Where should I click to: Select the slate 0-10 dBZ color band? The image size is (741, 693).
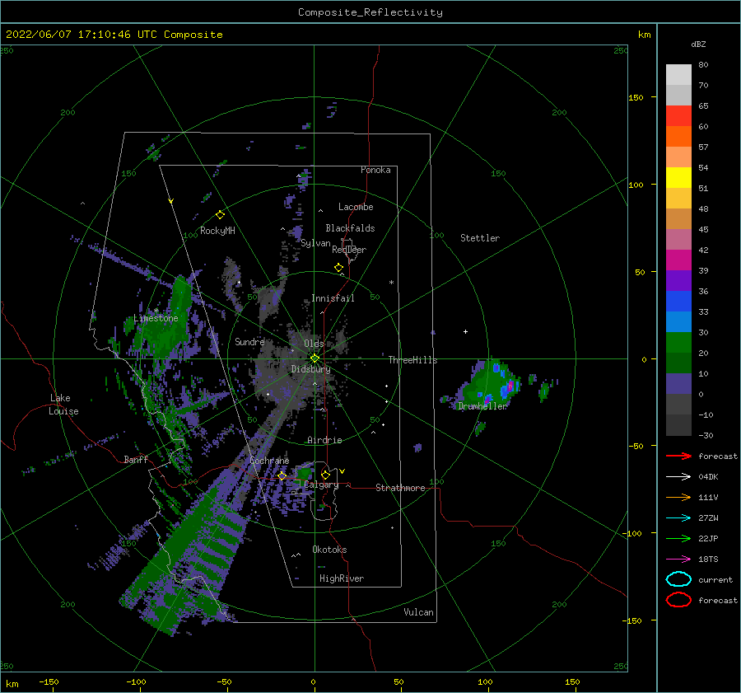coord(678,384)
